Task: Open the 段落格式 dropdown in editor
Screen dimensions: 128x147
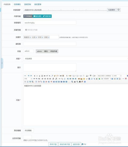Action: (109, 76)
